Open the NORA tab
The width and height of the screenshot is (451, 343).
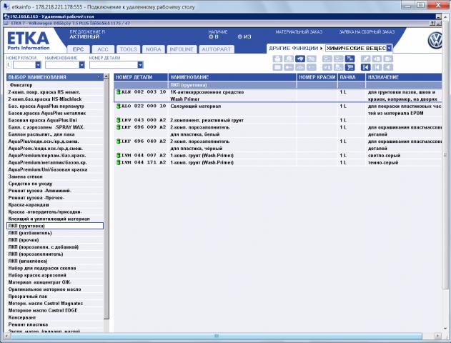point(153,49)
